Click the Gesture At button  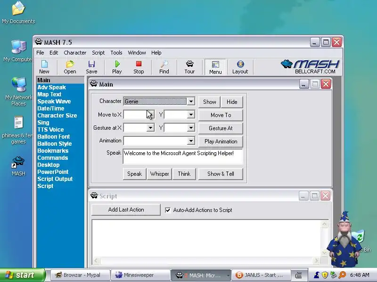point(221,128)
